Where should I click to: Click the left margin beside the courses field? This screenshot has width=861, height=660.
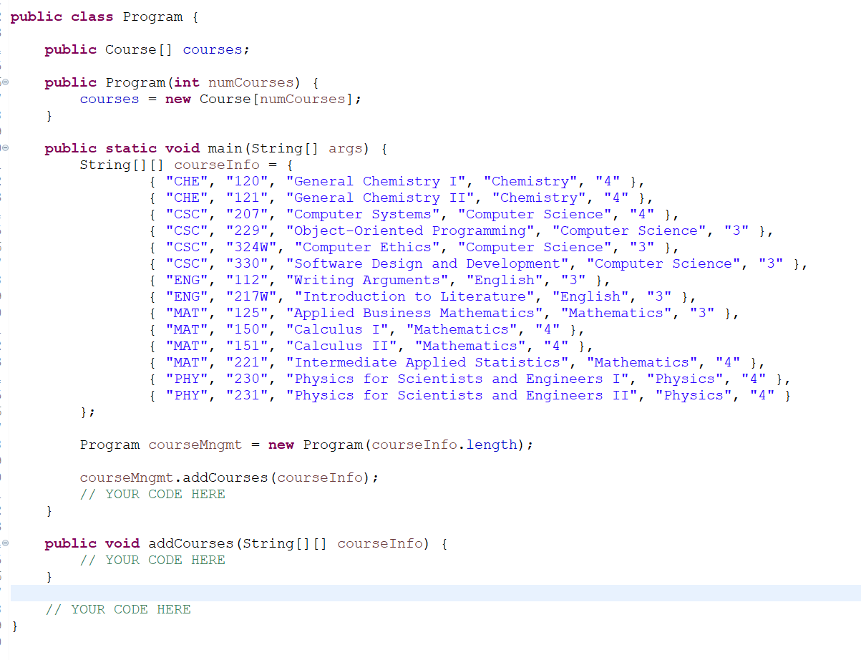tap(4, 49)
